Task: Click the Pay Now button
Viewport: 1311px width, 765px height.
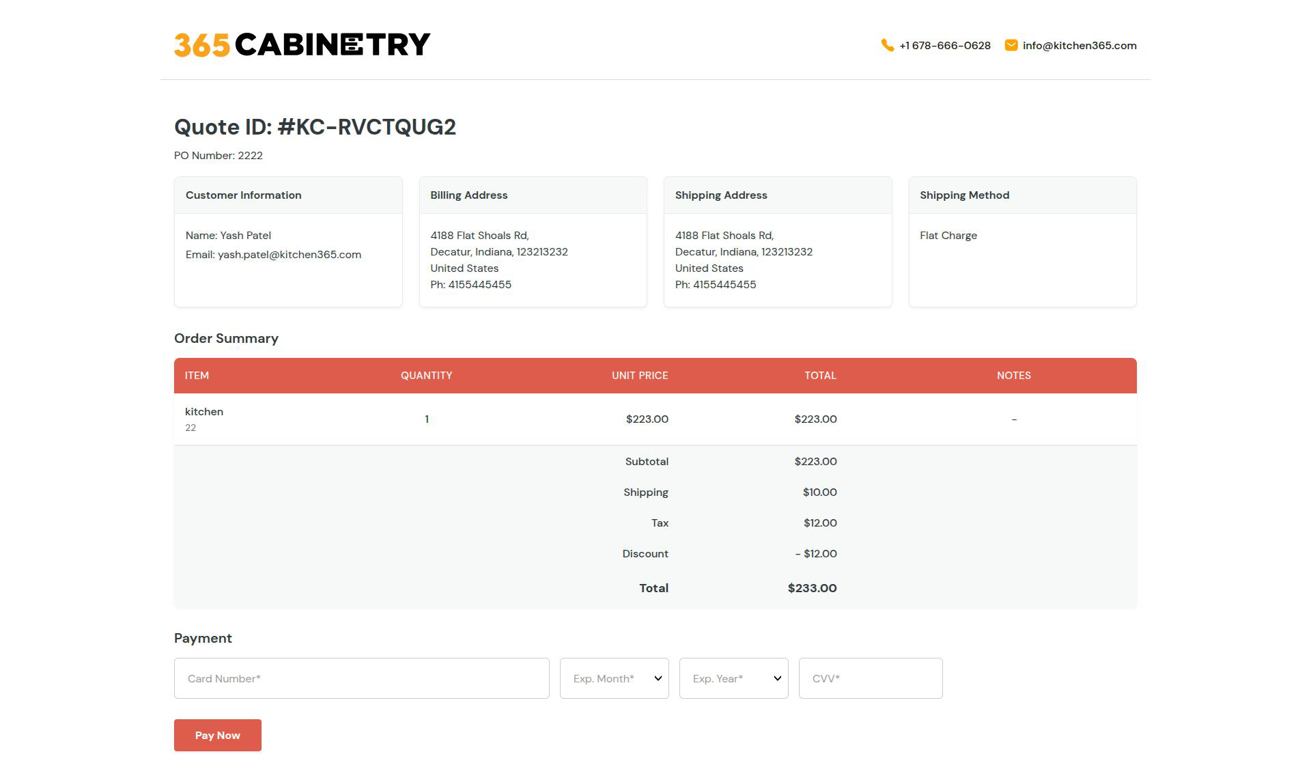Action: click(218, 735)
